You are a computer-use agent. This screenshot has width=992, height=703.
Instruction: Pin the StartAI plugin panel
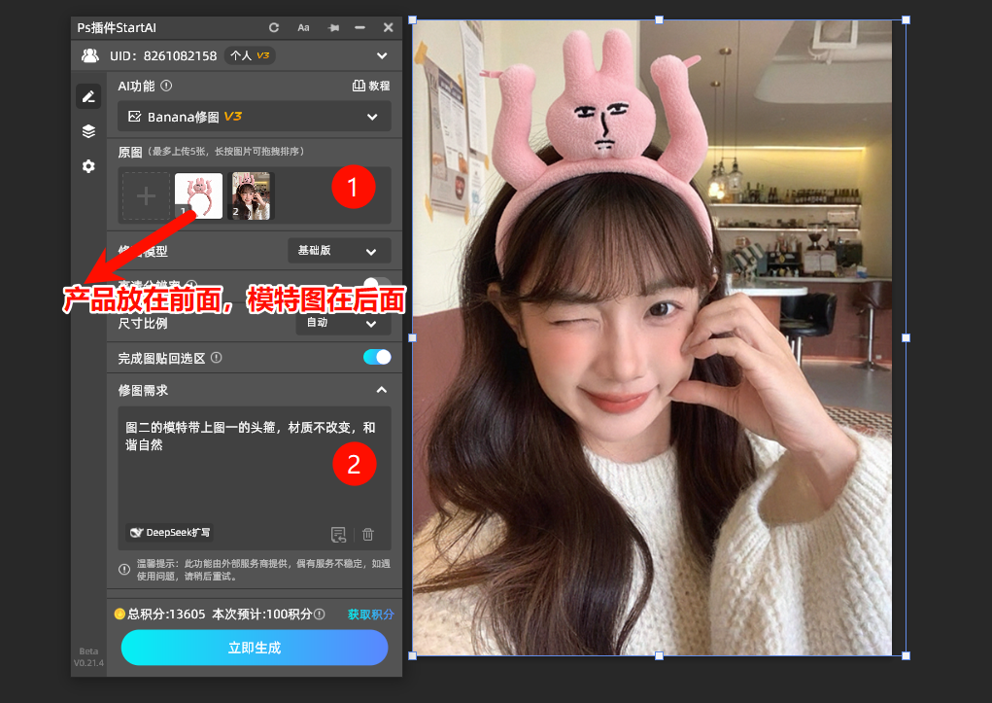[333, 28]
